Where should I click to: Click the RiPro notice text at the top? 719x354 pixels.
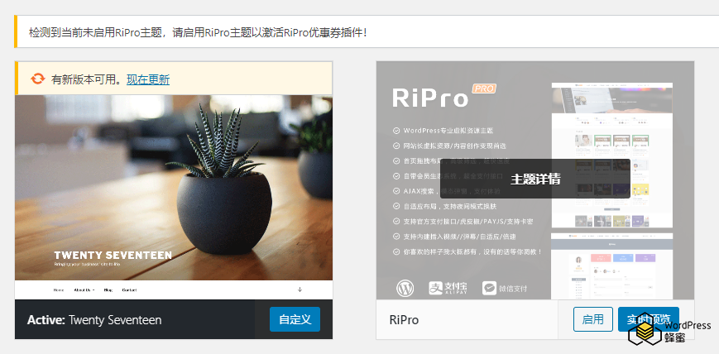point(198,32)
